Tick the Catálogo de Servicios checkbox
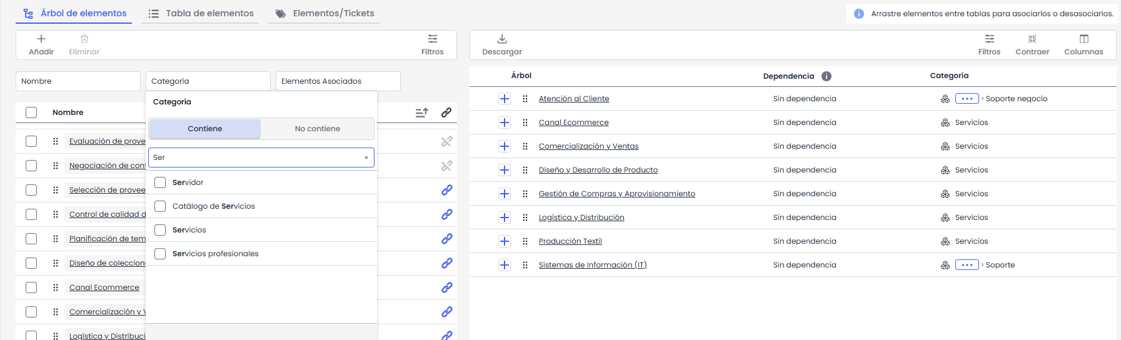Screen dimensions: 1121x340 (x=160, y=206)
